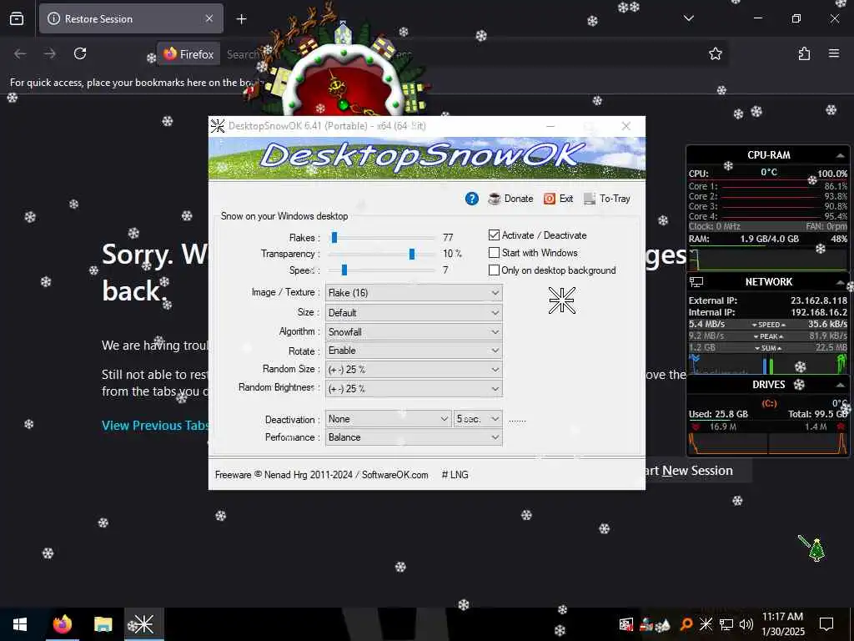This screenshot has width=854, height=641.
Task: Collapse the DRIVES gadget panel
Action: pyautogui.click(x=841, y=385)
